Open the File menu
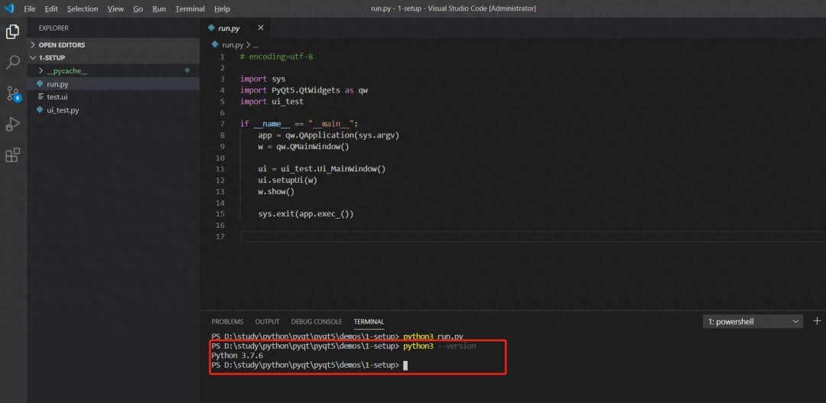Viewport: 826px width, 403px height. click(x=30, y=9)
